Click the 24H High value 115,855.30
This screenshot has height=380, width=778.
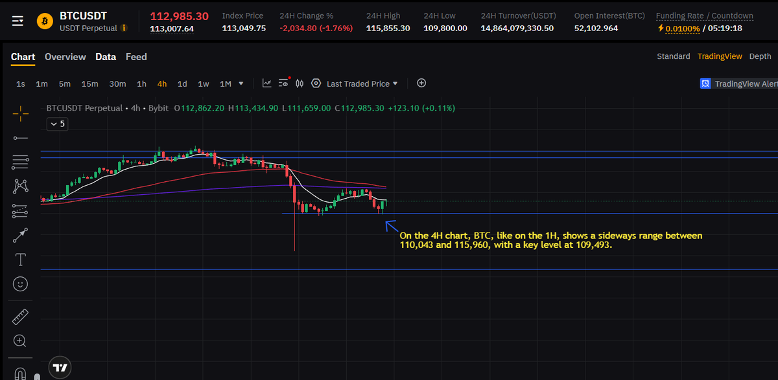[x=388, y=28]
